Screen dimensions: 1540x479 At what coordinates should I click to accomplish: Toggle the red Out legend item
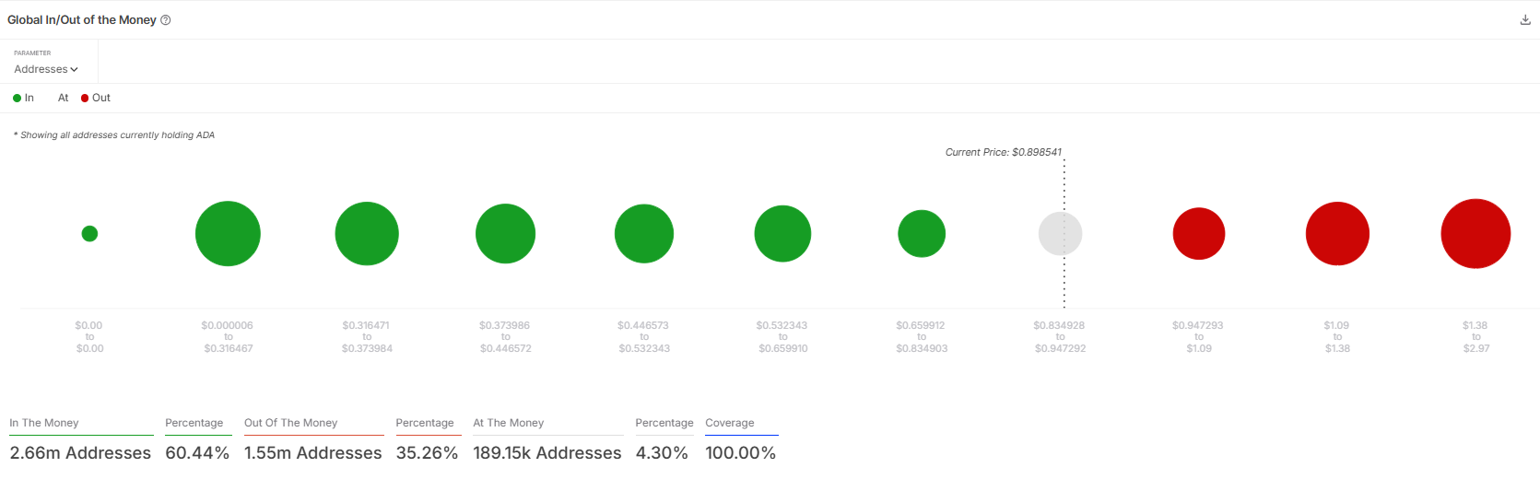pos(96,98)
